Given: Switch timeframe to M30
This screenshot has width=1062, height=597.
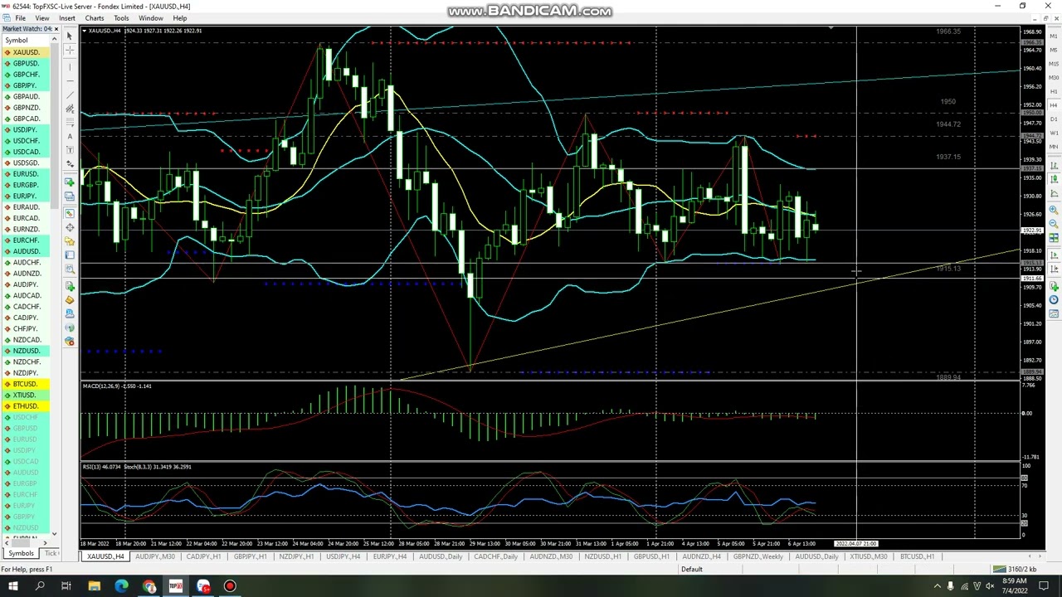Looking at the screenshot, I should click(1054, 77).
